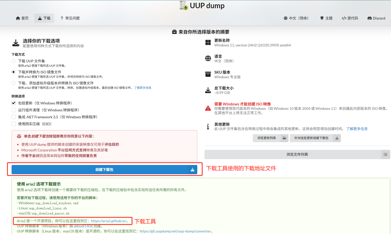Open the git.uupdump.net converter link
This screenshot has height=234, width=391.
[x=175, y=231]
